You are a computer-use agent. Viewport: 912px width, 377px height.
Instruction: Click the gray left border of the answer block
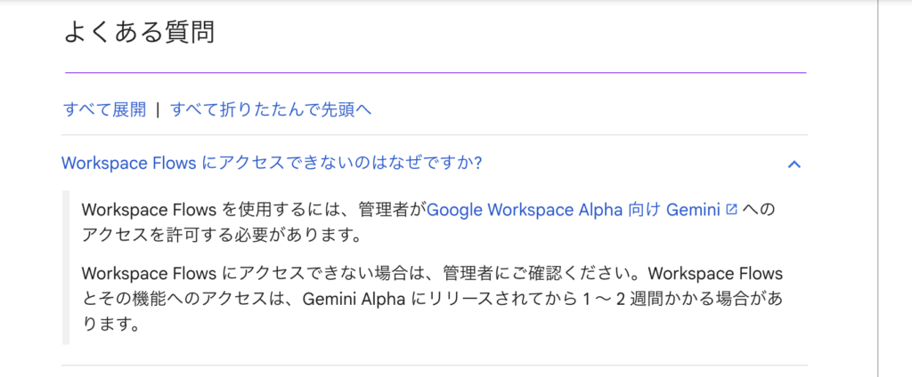[65, 267]
